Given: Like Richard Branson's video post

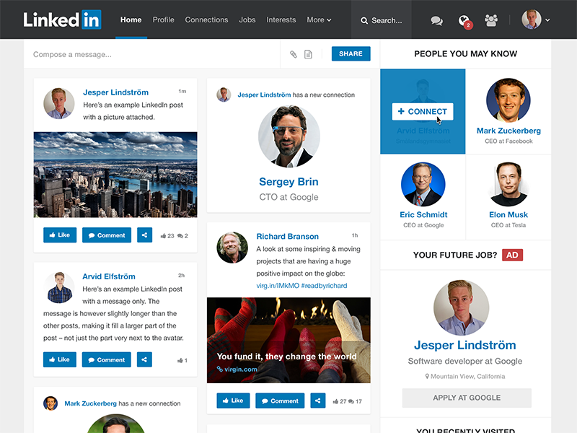Looking at the screenshot, I should pyautogui.click(x=232, y=400).
